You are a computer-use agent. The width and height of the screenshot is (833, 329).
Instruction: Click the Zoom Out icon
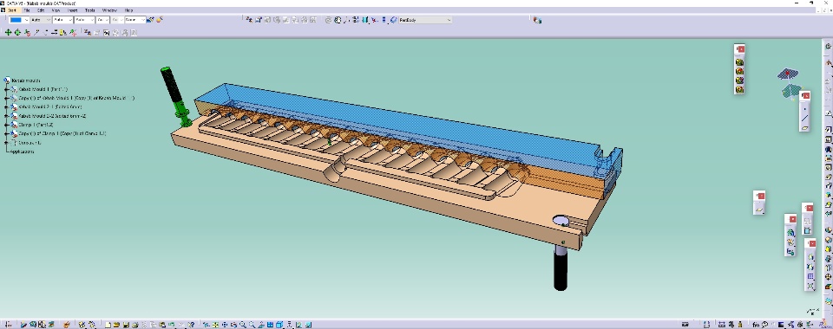tap(252, 325)
